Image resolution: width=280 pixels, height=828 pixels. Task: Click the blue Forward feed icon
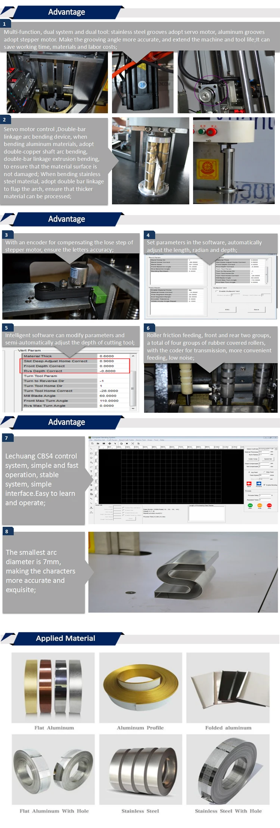point(259,483)
